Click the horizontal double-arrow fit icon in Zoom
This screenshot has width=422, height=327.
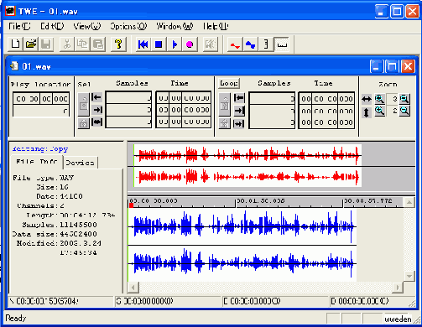click(x=367, y=99)
